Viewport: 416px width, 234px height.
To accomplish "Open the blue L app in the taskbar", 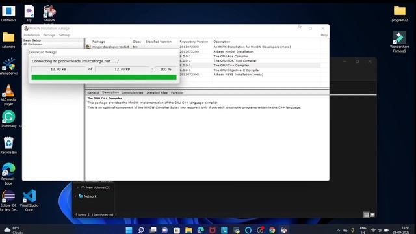I will pyautogui.click(x=224, y=230).
